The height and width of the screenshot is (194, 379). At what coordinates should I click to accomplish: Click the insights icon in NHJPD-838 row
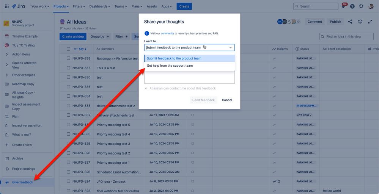(x=274, y=58)
